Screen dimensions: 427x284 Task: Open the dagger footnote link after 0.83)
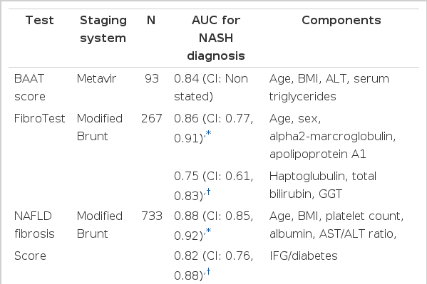(x=208, y=191)
